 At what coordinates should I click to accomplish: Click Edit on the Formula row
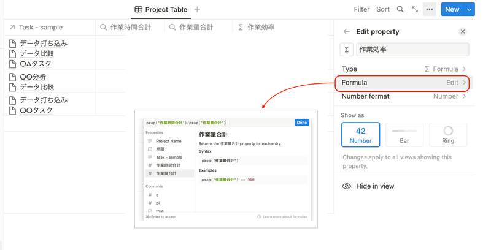452,83
